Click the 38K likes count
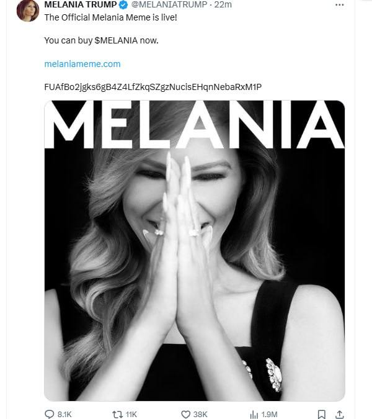The height and width of the screenshot is (419, 372). (x=200, y=415)
